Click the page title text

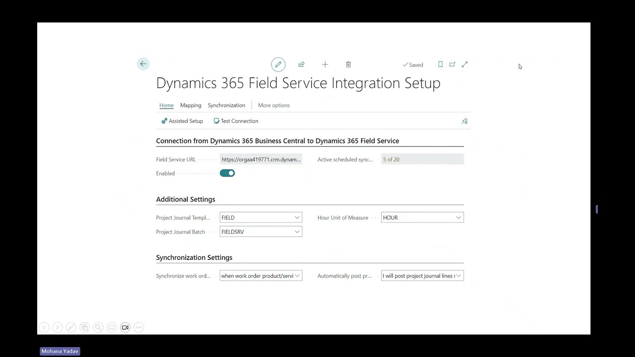pos(298,83)
